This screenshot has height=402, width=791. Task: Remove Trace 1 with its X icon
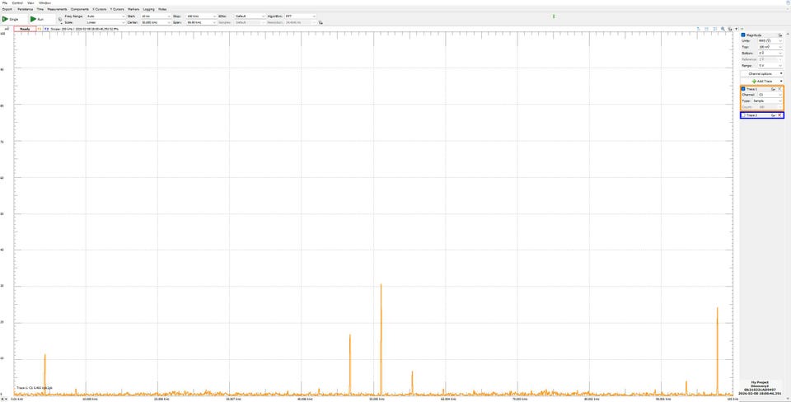pyautogui.click(x=779, y=89)
